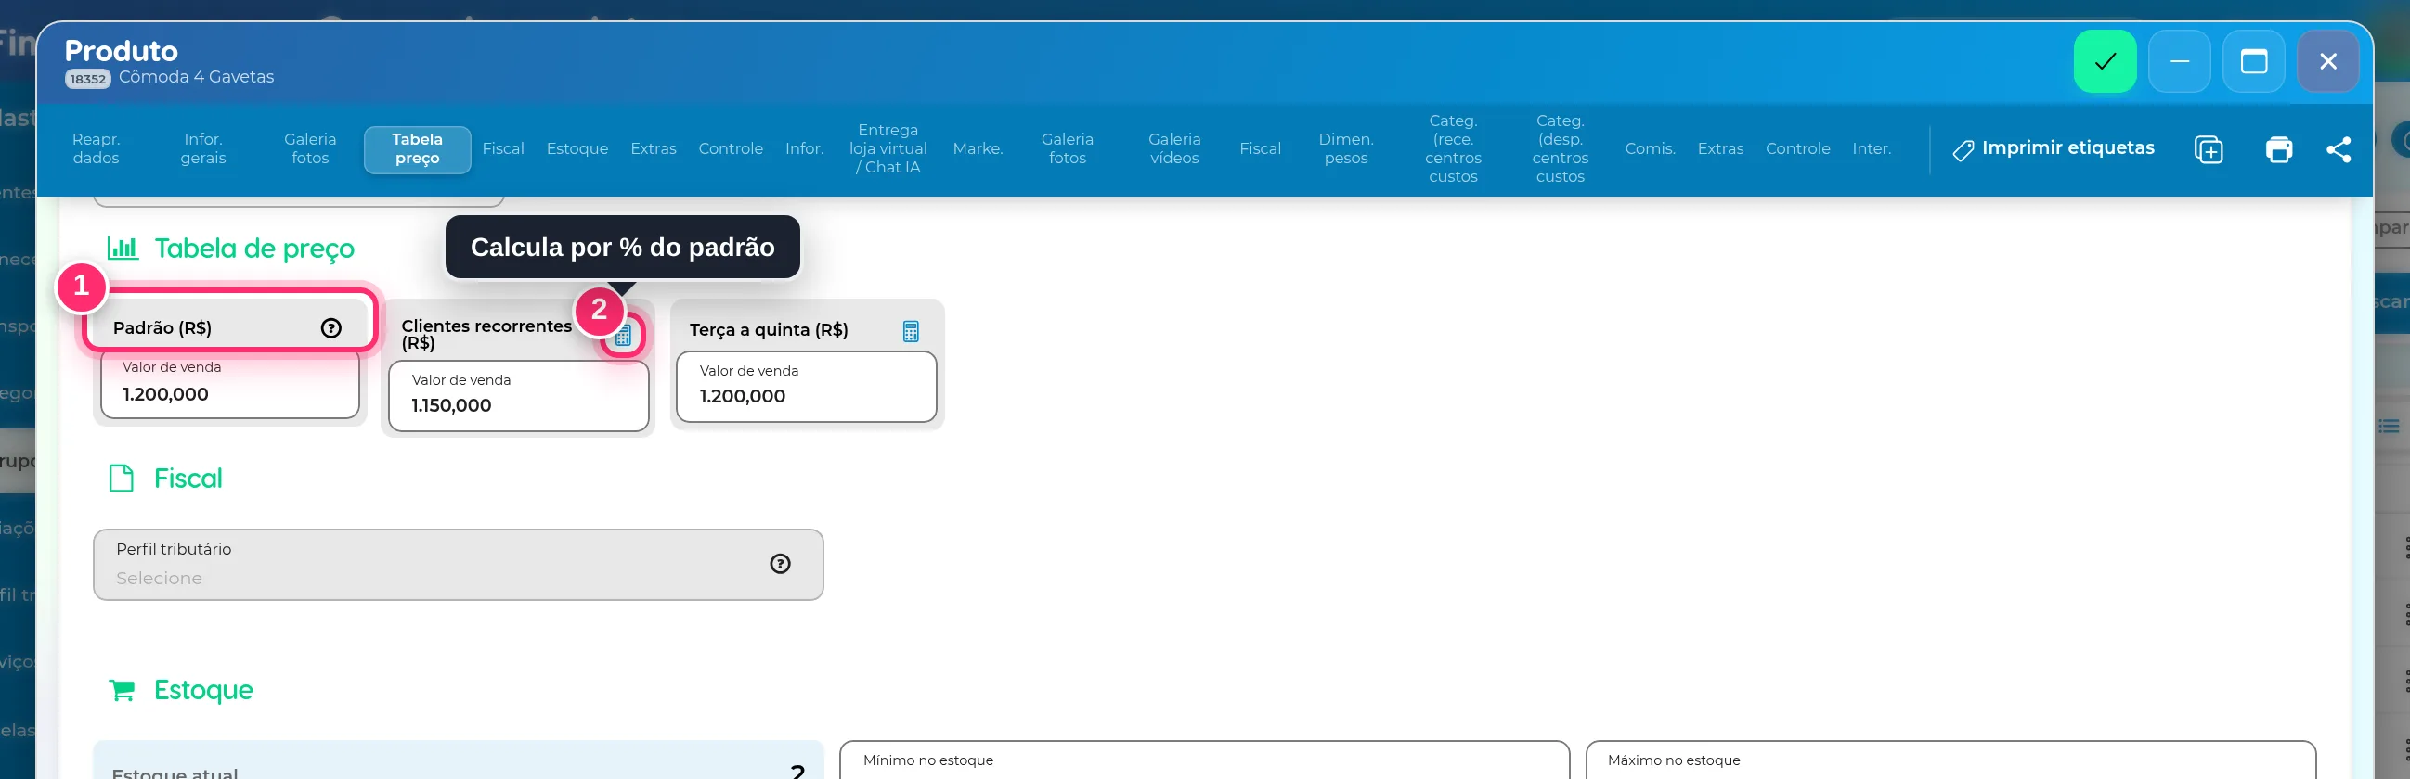Select the Tabela preço tab

pos(417,149)
